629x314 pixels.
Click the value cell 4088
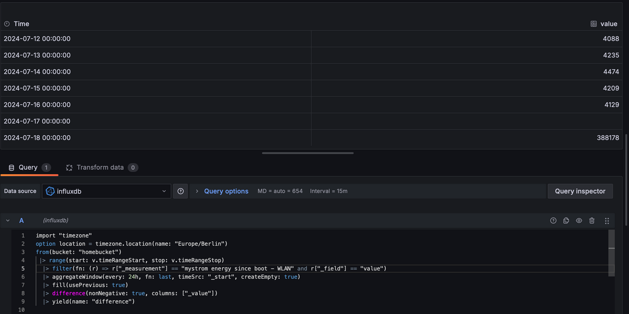click(467, 39)
